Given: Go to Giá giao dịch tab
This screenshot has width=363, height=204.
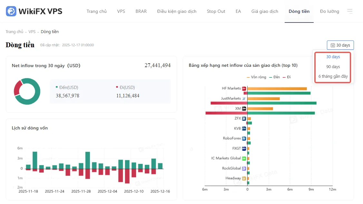Looking at the screenshot, I should click(x=265, y=11).
